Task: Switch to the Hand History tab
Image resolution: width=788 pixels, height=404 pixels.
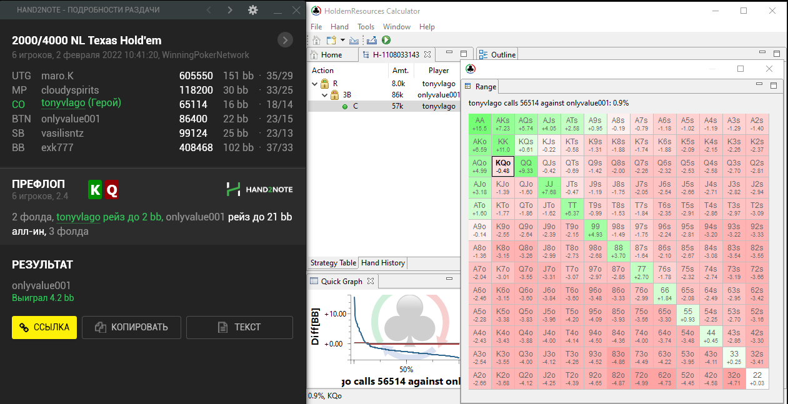Action: coord(383,263)
